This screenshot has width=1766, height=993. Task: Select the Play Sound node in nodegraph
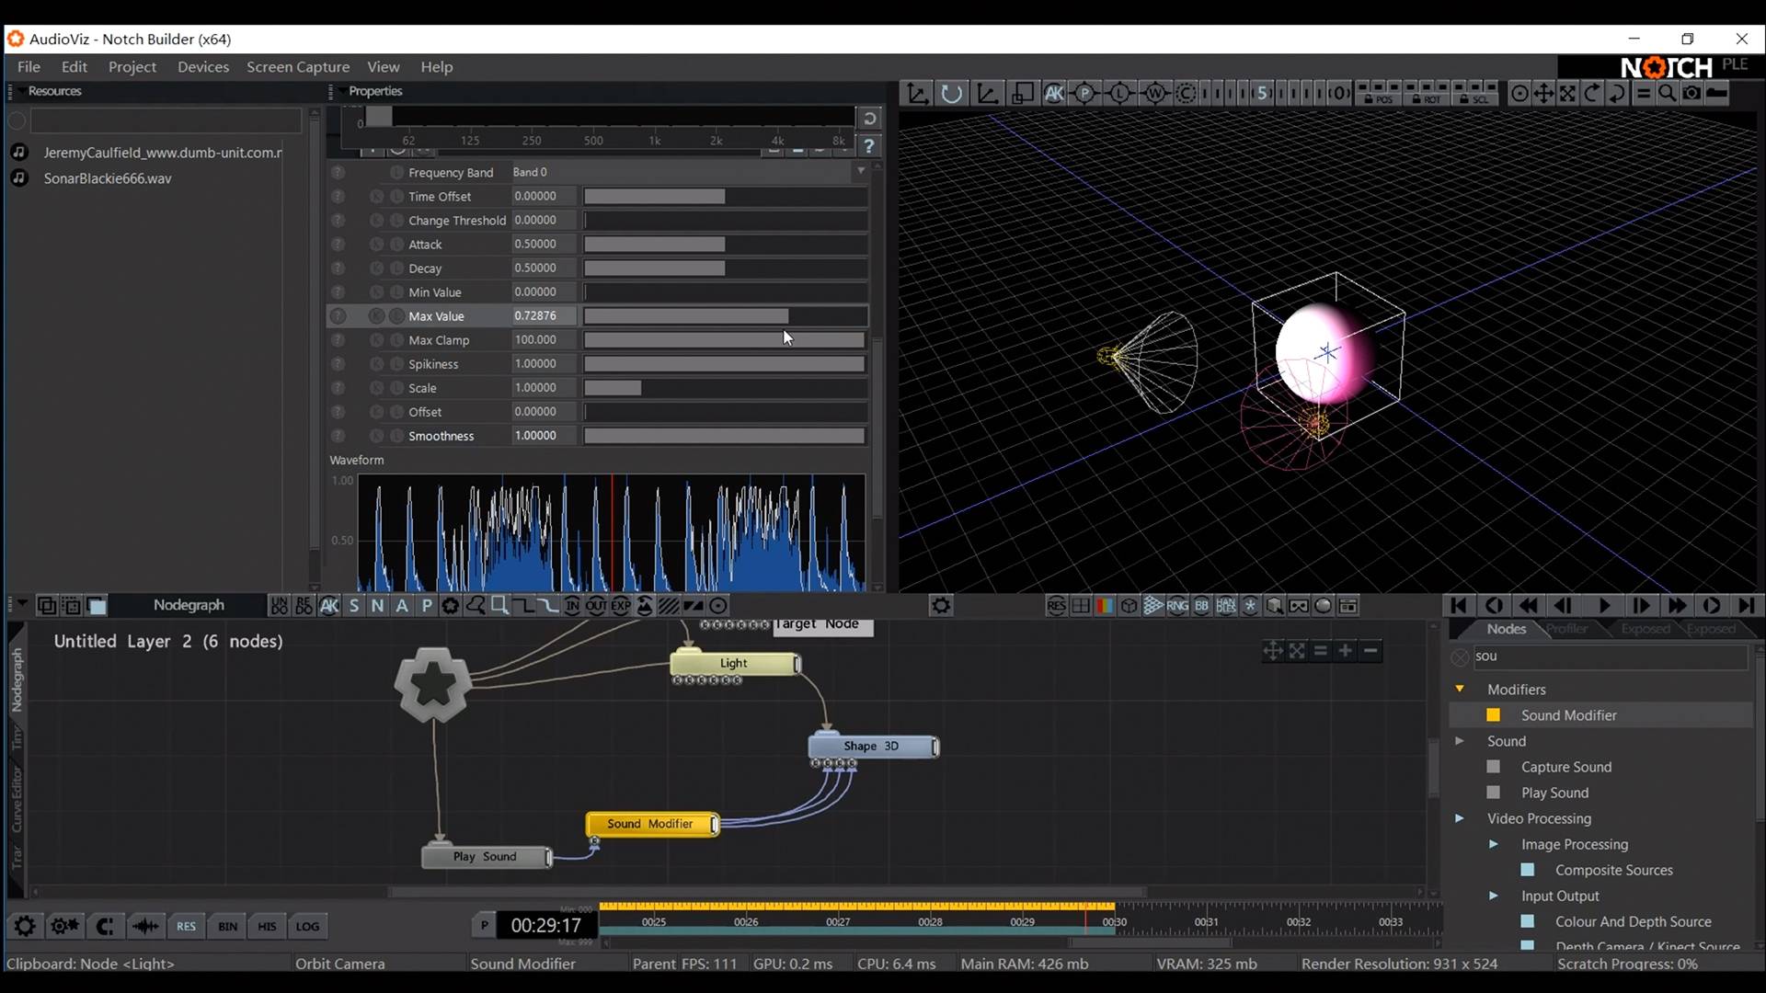point(486,857)
